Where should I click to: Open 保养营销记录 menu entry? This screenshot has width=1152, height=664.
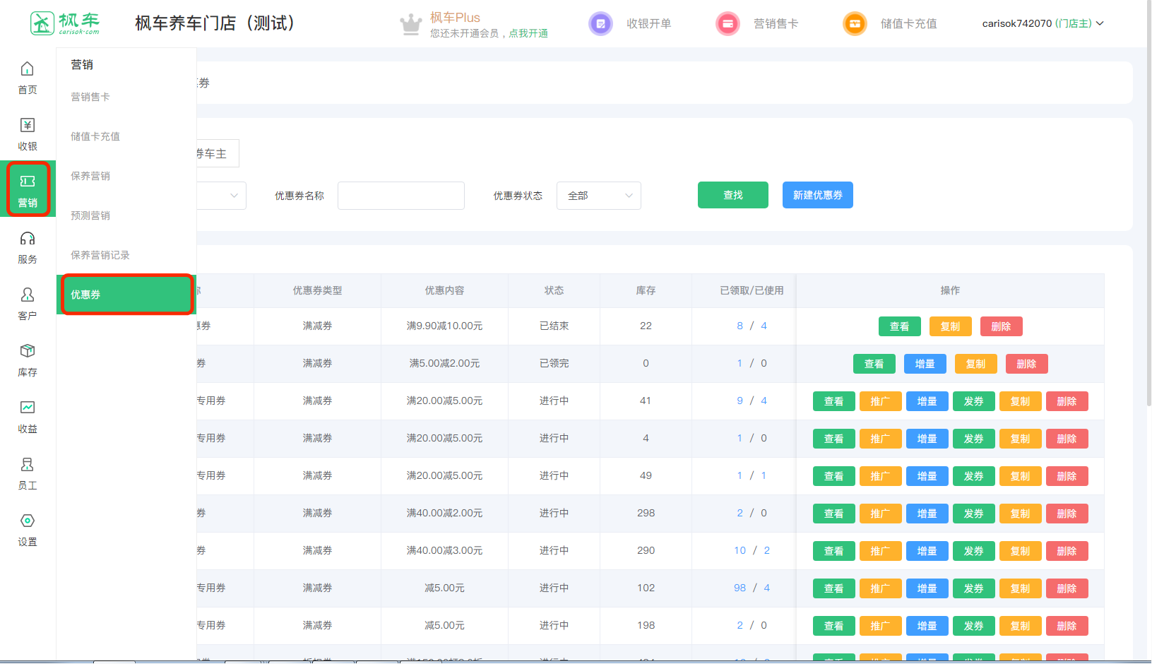click(x=100, y=255)
